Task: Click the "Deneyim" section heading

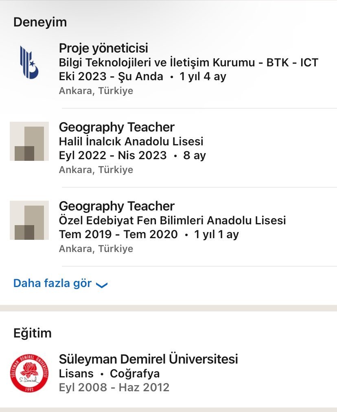Action: coord(40,22)
